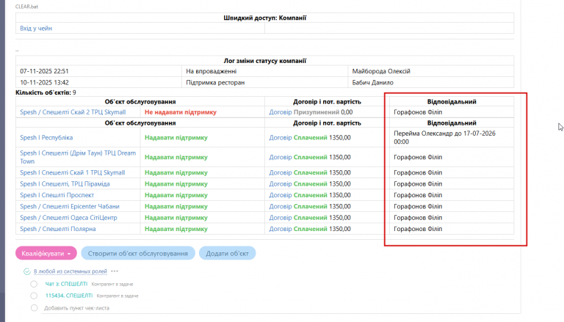Open Spesh / Спешелті Полярна link

[x=58, y=229]
